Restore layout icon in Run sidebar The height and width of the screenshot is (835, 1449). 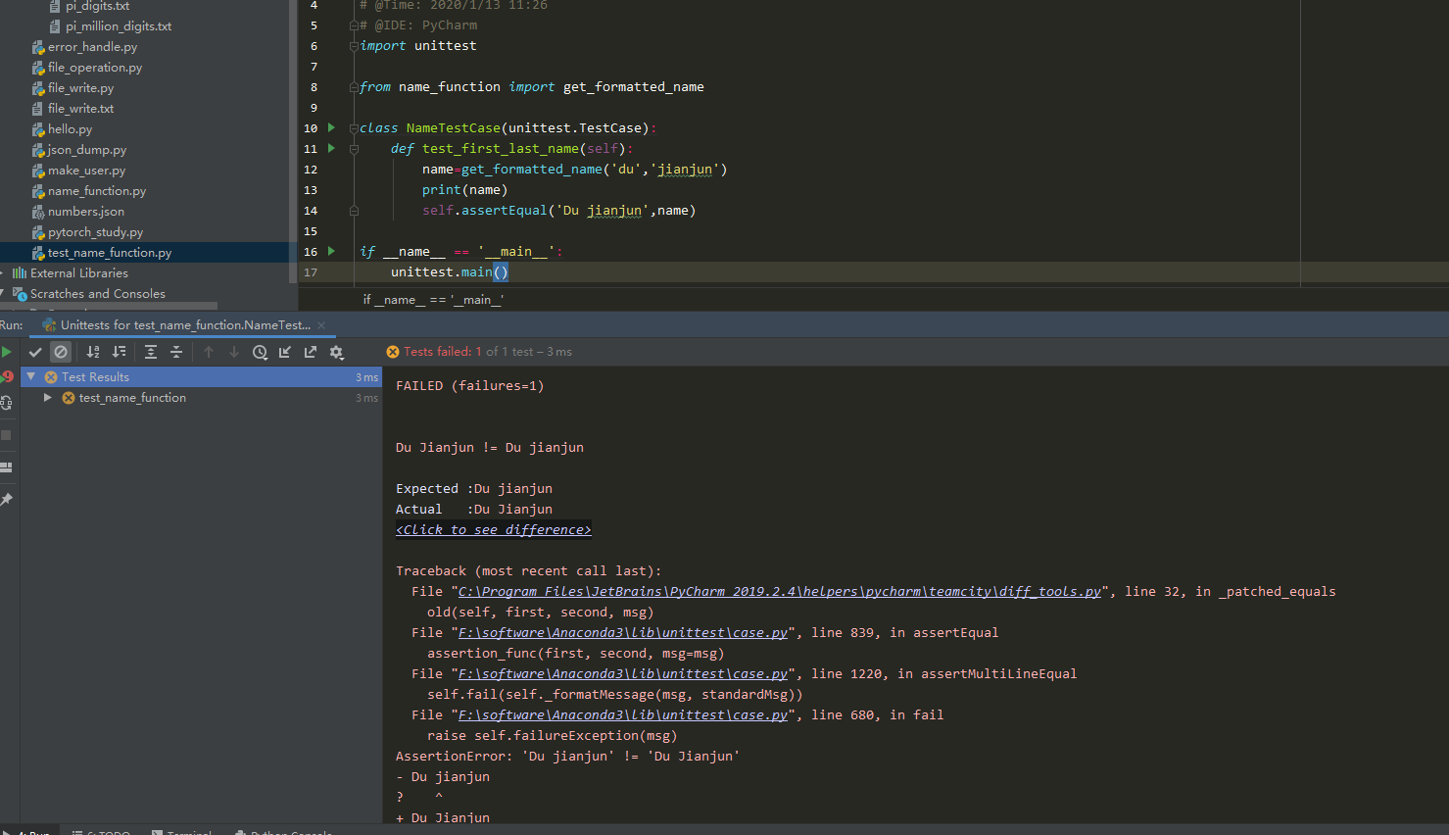[6, 467]
